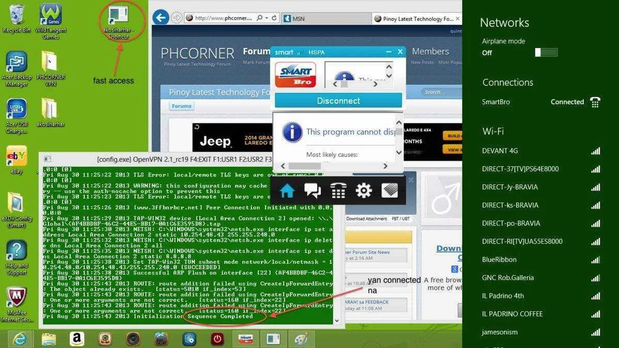Select DEVANT 4G Wi-Fi network
This screenshot has width=619, height=348.
541,151
